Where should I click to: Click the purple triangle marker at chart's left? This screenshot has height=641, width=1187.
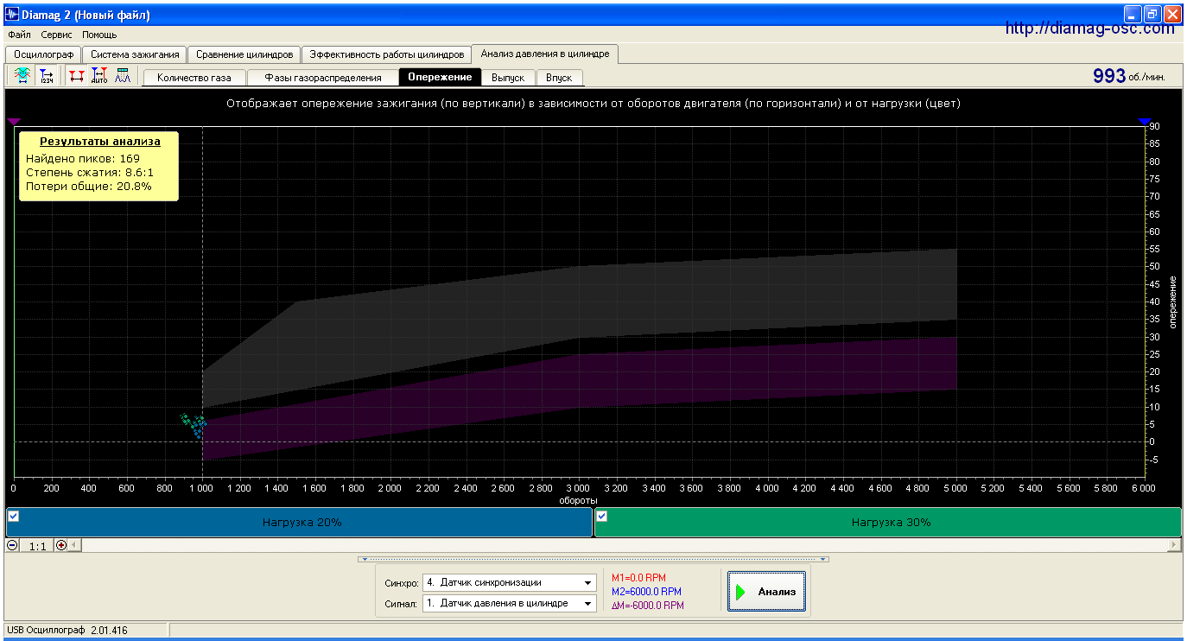[13, 122]
